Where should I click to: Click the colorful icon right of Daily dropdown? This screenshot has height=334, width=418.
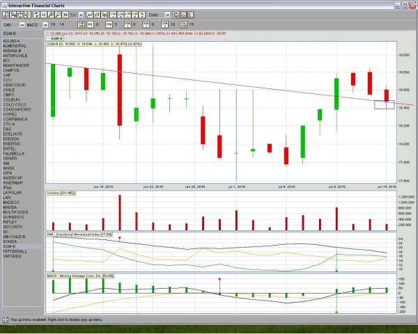pos(176,15)
